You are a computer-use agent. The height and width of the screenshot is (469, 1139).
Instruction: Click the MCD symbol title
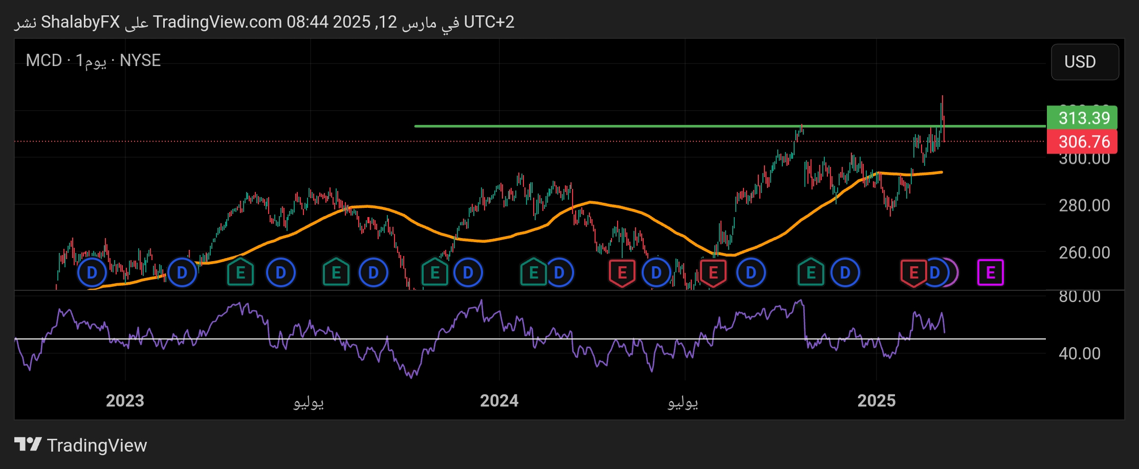[44, 60]
